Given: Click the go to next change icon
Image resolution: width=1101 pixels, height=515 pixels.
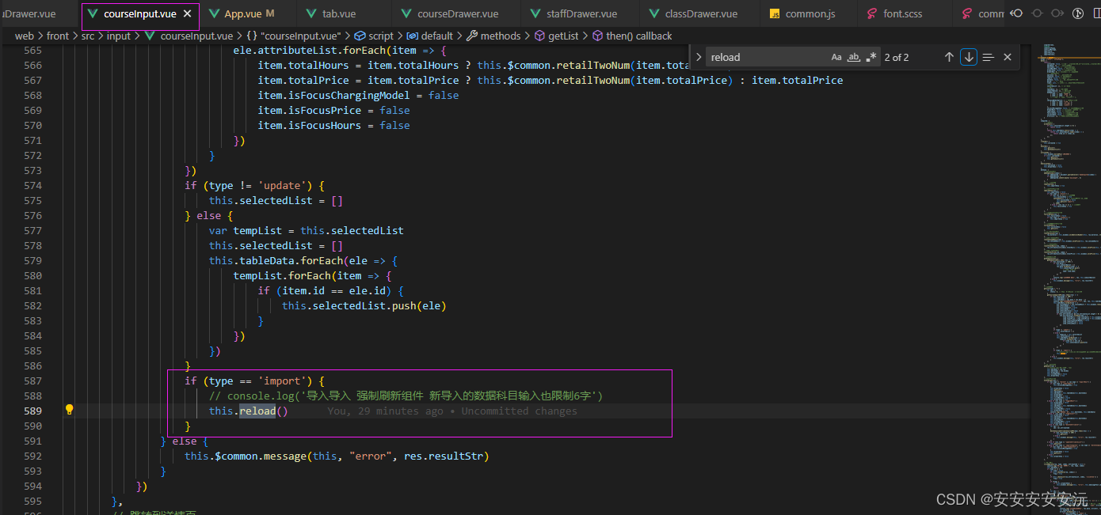Looking at the screenshot, I should [x=1057, y=13].
